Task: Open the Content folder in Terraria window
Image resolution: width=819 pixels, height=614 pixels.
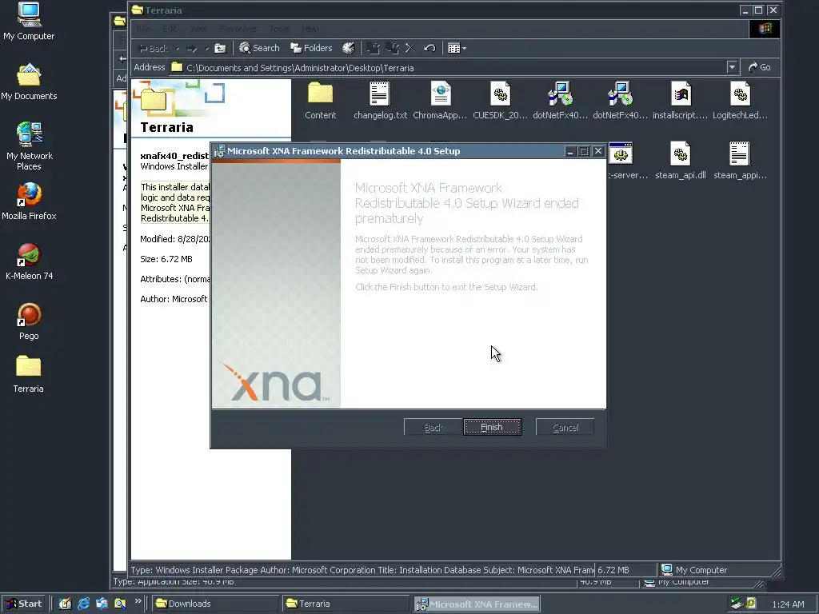Action: point(320,101)
